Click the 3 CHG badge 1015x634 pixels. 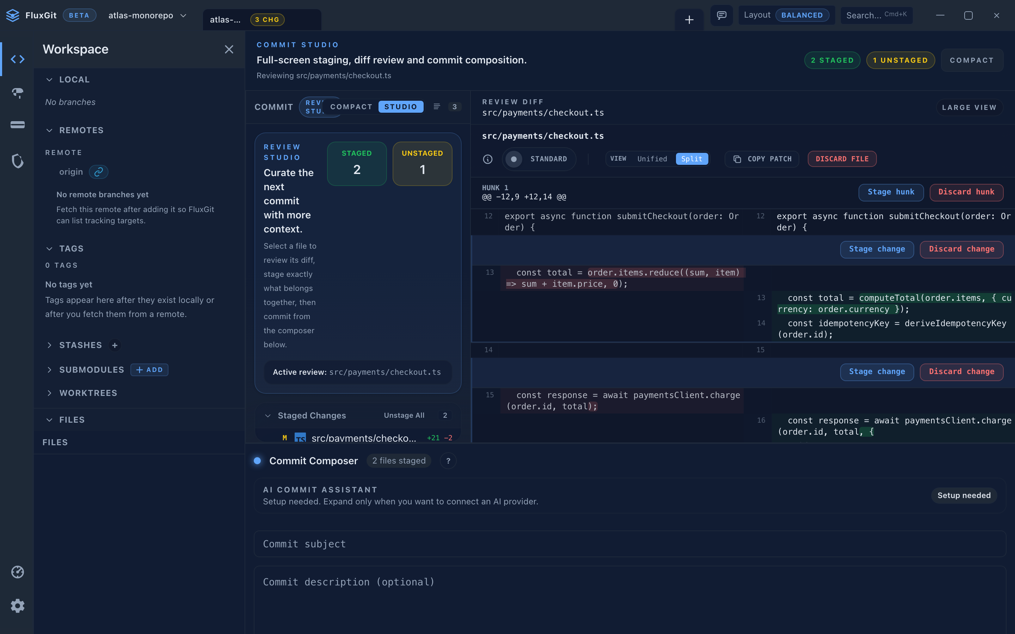[x=267, y=20]
